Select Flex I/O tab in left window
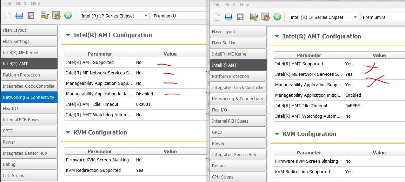 29,109
